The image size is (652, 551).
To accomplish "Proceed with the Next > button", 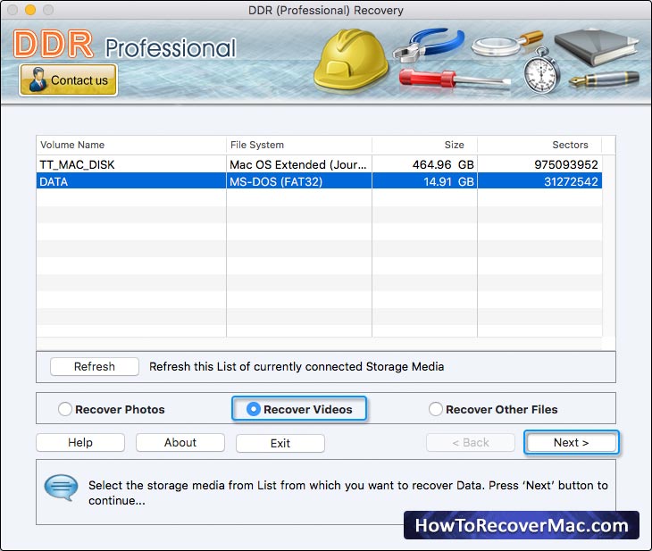I will (572, 442).
